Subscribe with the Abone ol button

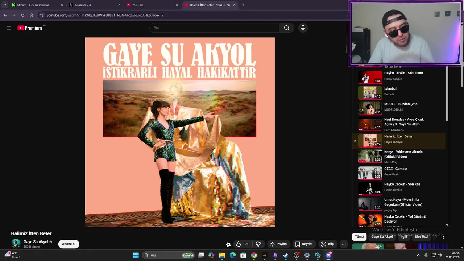pos(69,244)
